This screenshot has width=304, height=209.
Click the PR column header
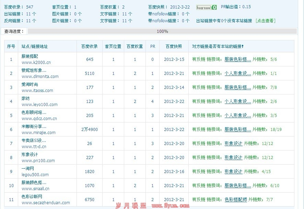point(153,47)
